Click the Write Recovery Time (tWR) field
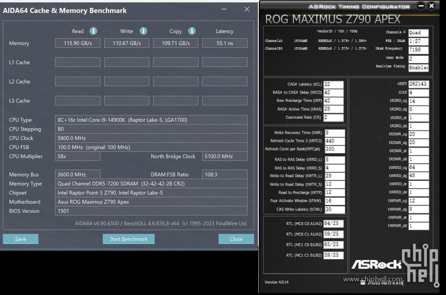The image size is (446, 295). click(x=335, y=133)
